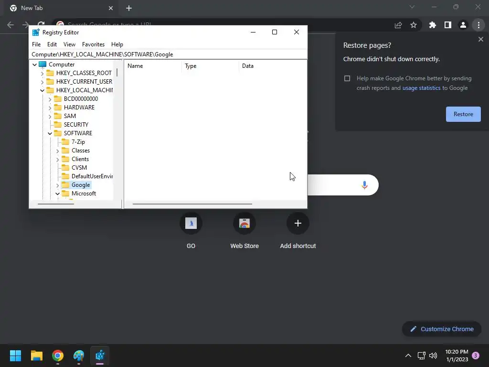Expand the Classes key
489x367 pixels.
point(57,151)
